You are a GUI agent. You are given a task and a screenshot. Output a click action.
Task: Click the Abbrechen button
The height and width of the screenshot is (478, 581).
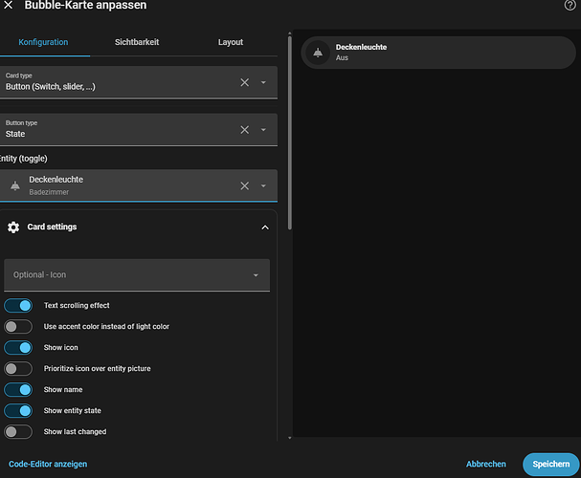pyautogui.click(x=486, y=464)
